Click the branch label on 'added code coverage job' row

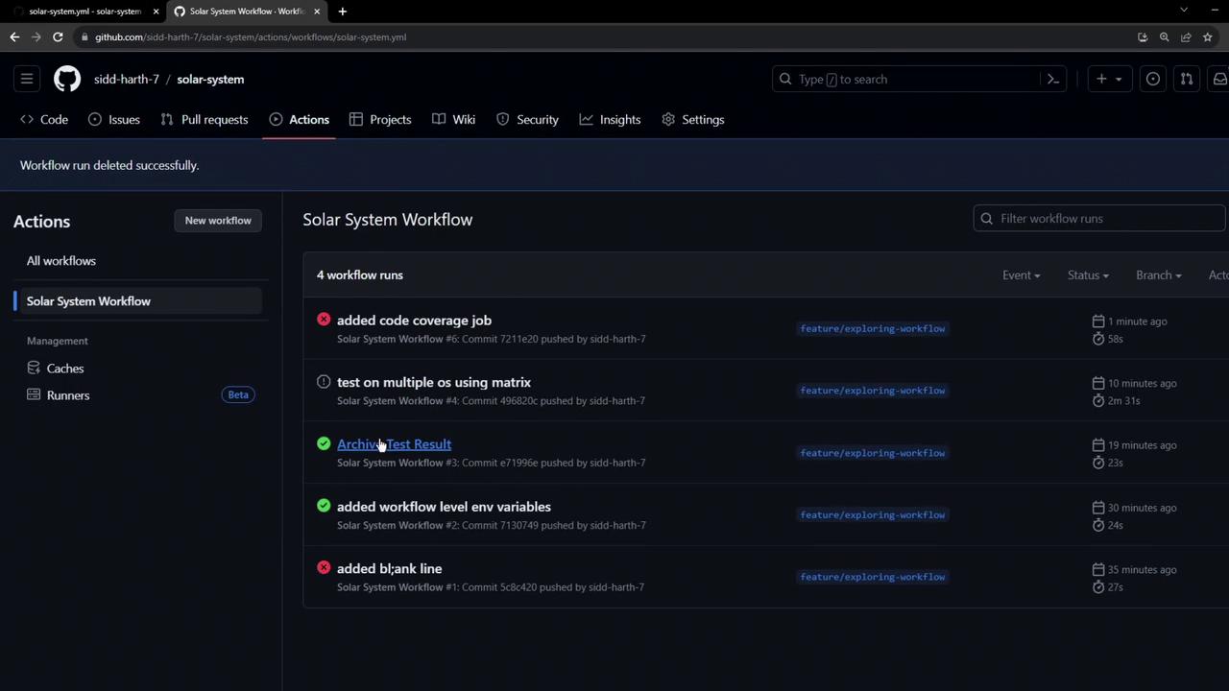pyautogui.click(x=873, y=328)
